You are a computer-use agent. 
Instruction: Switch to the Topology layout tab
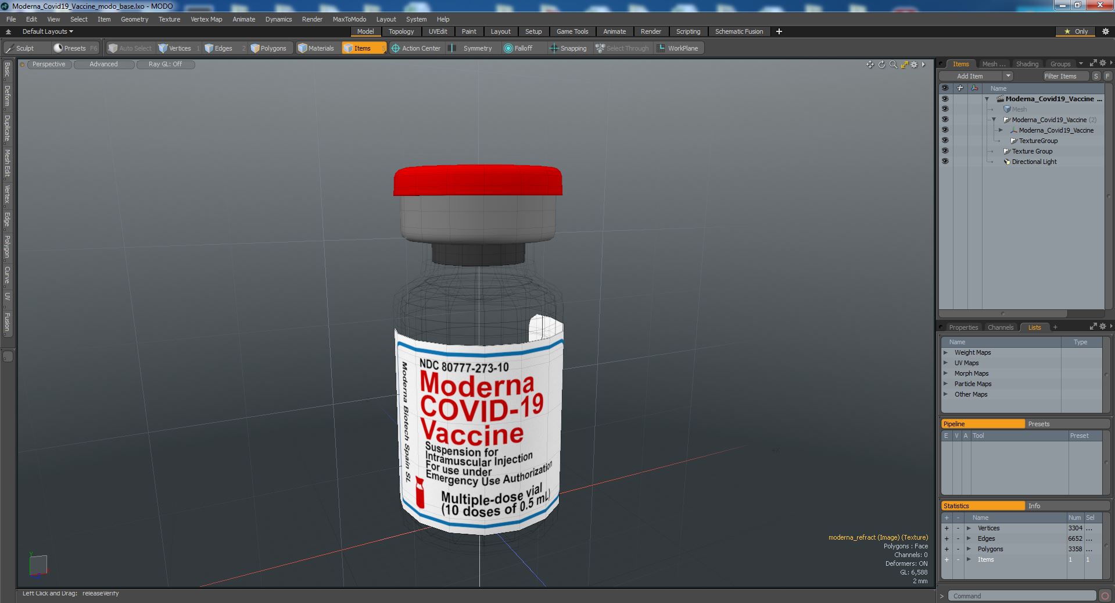pos(401,31)
